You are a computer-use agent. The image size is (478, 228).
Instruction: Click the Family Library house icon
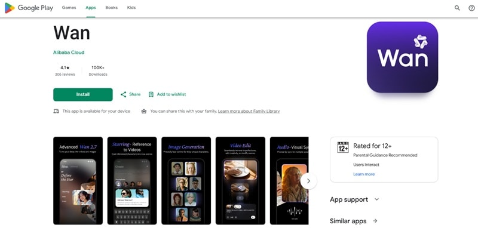[144, 112]
